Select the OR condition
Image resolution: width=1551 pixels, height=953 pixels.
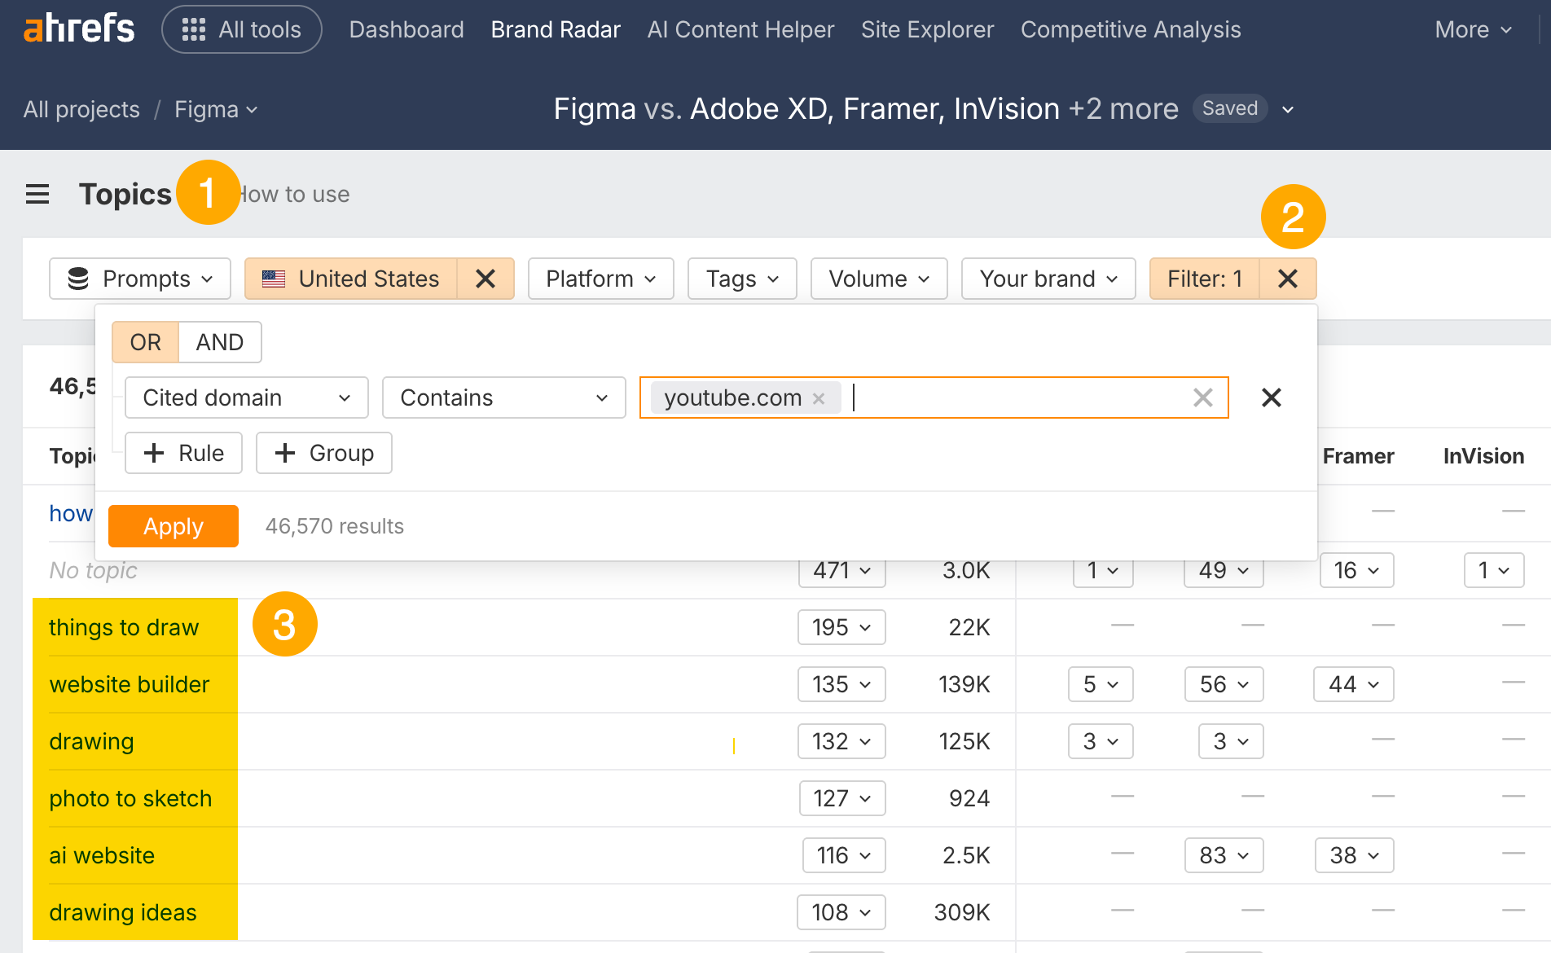[x=145, y=342]
